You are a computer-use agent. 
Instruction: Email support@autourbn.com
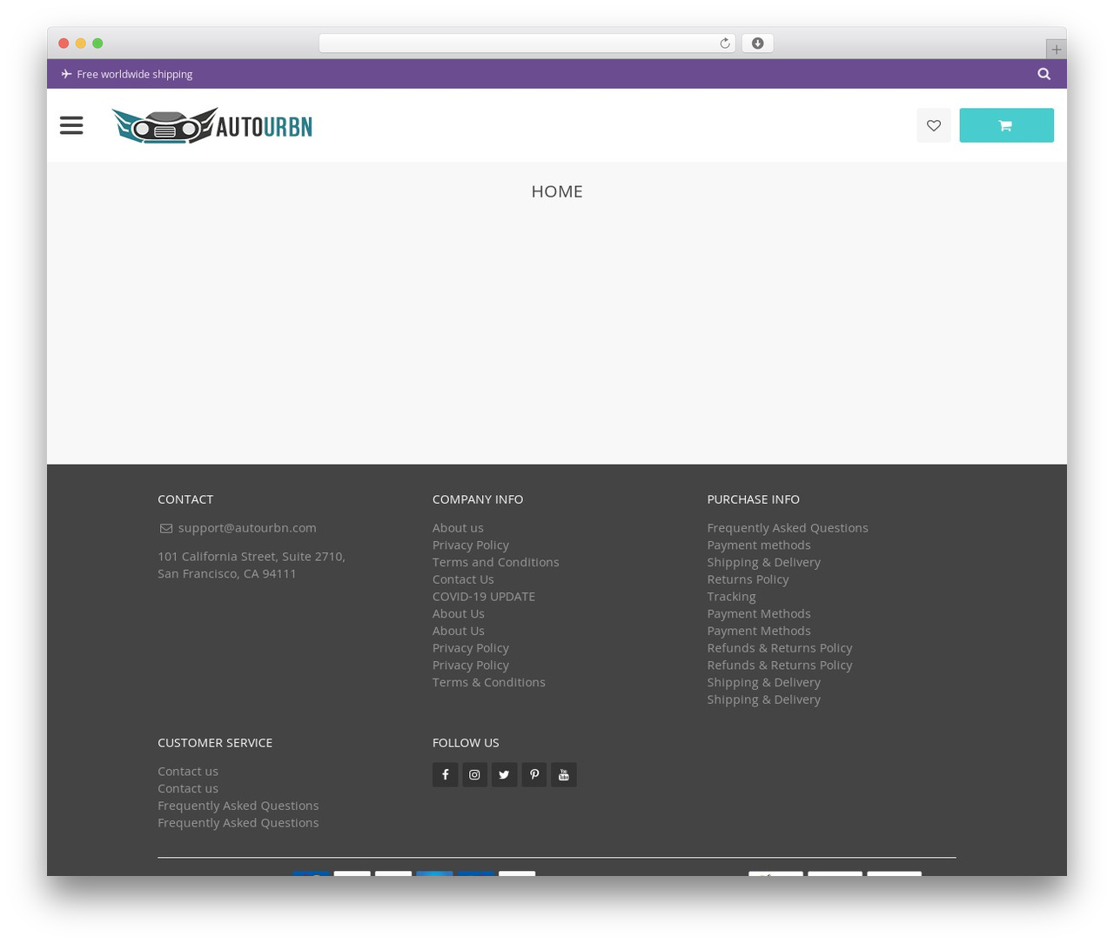[247, 527]
